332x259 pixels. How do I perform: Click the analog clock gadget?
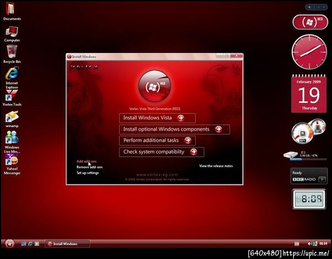click(x=309, y=52)
